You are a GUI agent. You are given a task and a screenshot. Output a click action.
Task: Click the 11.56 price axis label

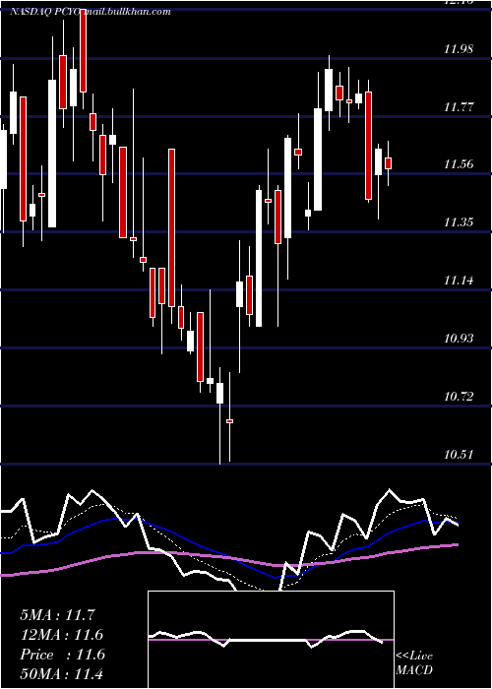click(x=459, y=164)
